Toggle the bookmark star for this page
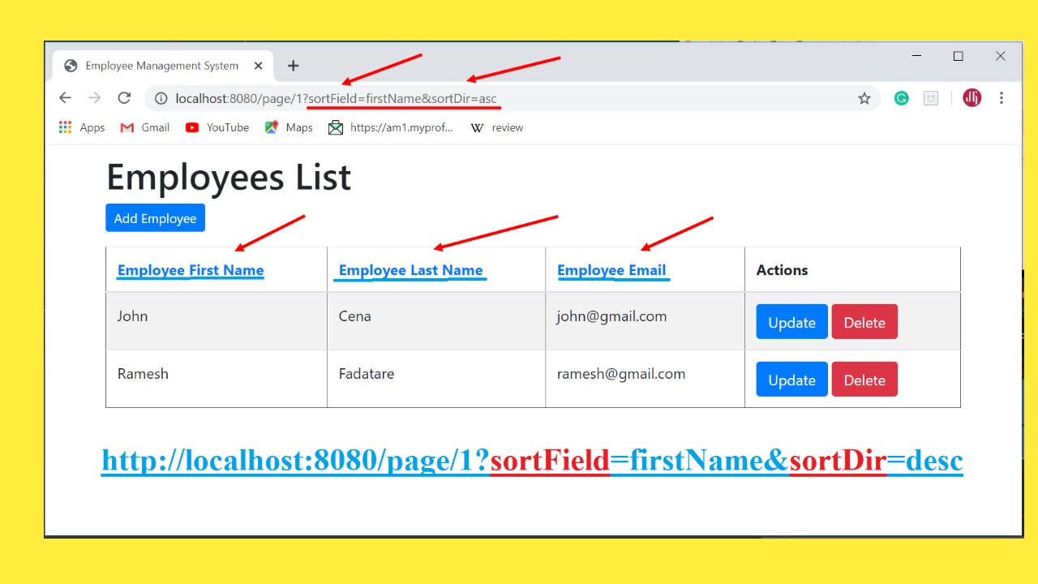1038x584 pixels. point(864,97)
